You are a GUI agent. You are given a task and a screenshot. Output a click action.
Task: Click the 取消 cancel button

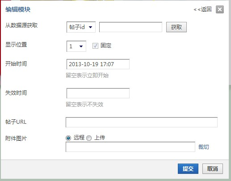click(x=213, y=168)
